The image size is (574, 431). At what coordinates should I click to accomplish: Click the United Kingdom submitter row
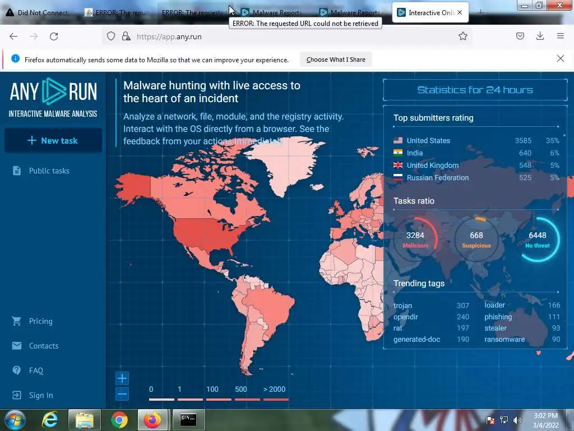point(476,166)
